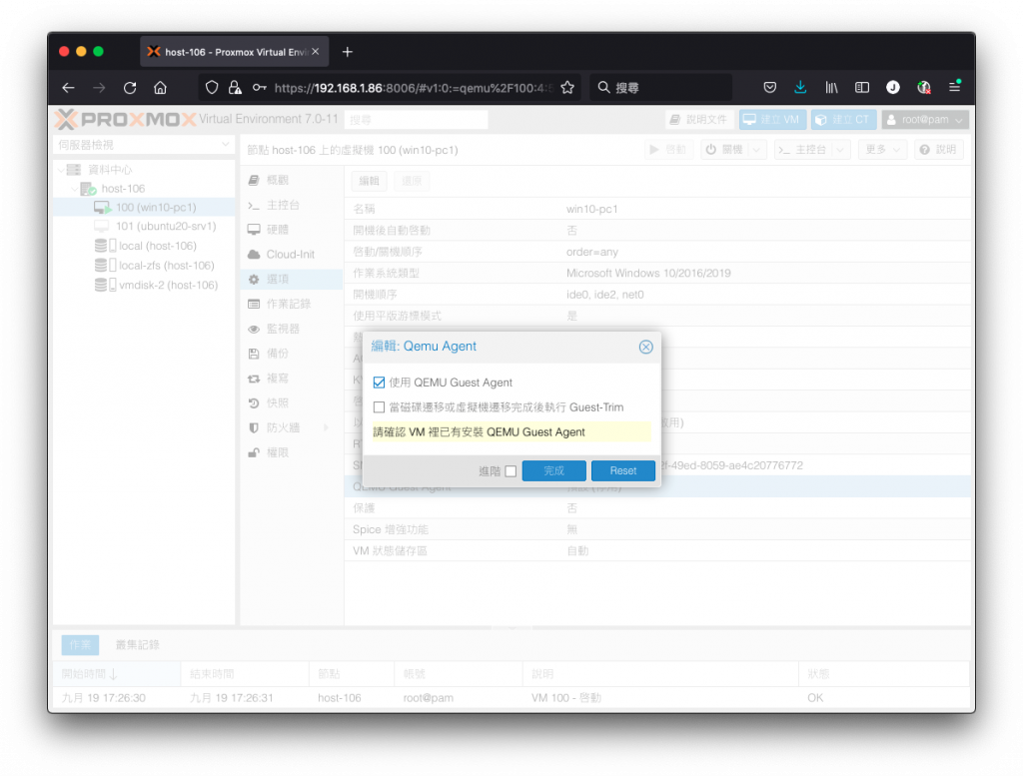Screen dimensions: 1023x776
Task: Expand the 關機 shutdown dropdown arrow
Action: (757, 150)
